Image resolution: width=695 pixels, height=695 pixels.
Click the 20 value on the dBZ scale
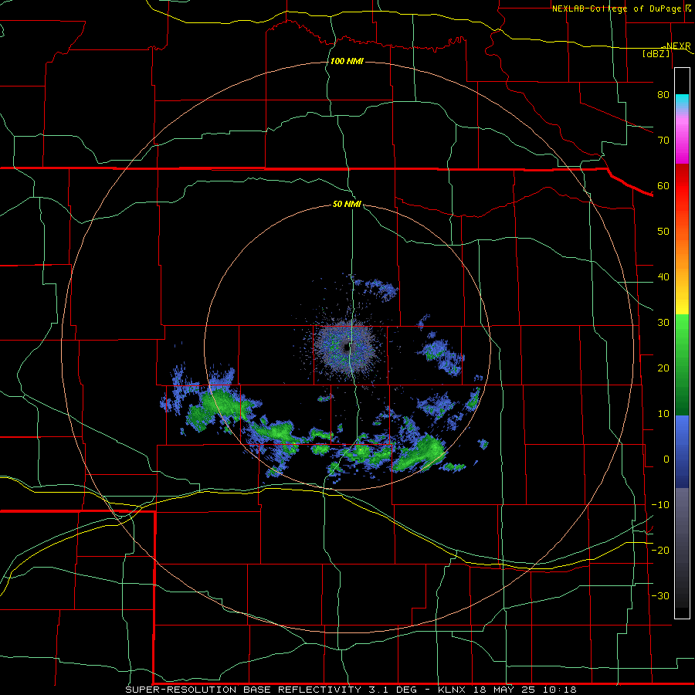[x=663, y=368]
